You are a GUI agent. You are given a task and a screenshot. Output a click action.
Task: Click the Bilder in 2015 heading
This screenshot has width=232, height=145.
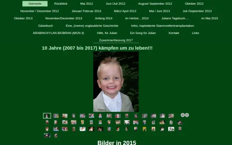[117, 143]
